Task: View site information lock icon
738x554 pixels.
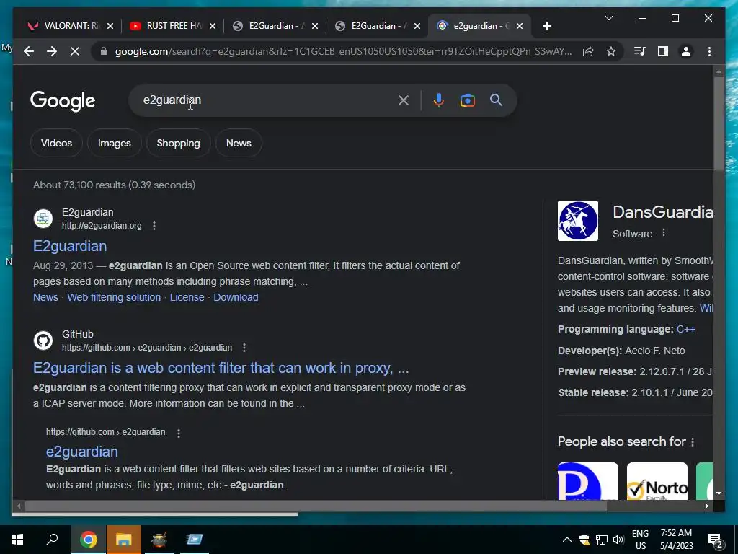Action: click(104, 51)
